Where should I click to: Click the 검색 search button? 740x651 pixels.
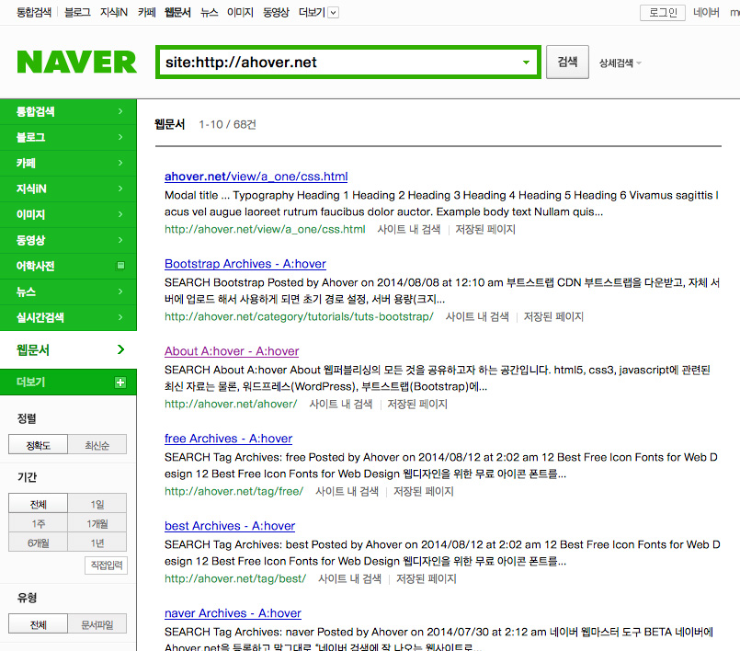[x=567, y=62]
